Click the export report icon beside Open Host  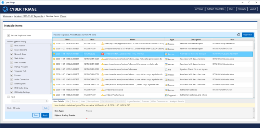[x=238, y=35]
